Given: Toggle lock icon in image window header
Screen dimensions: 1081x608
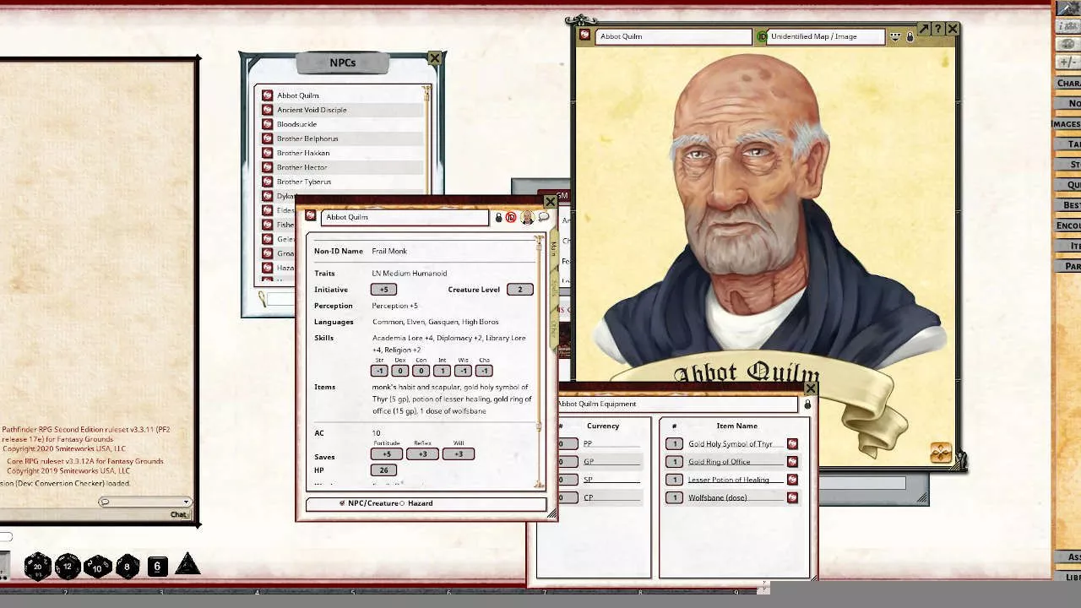Looking at the screenshot, I should [x=910, y=37].
